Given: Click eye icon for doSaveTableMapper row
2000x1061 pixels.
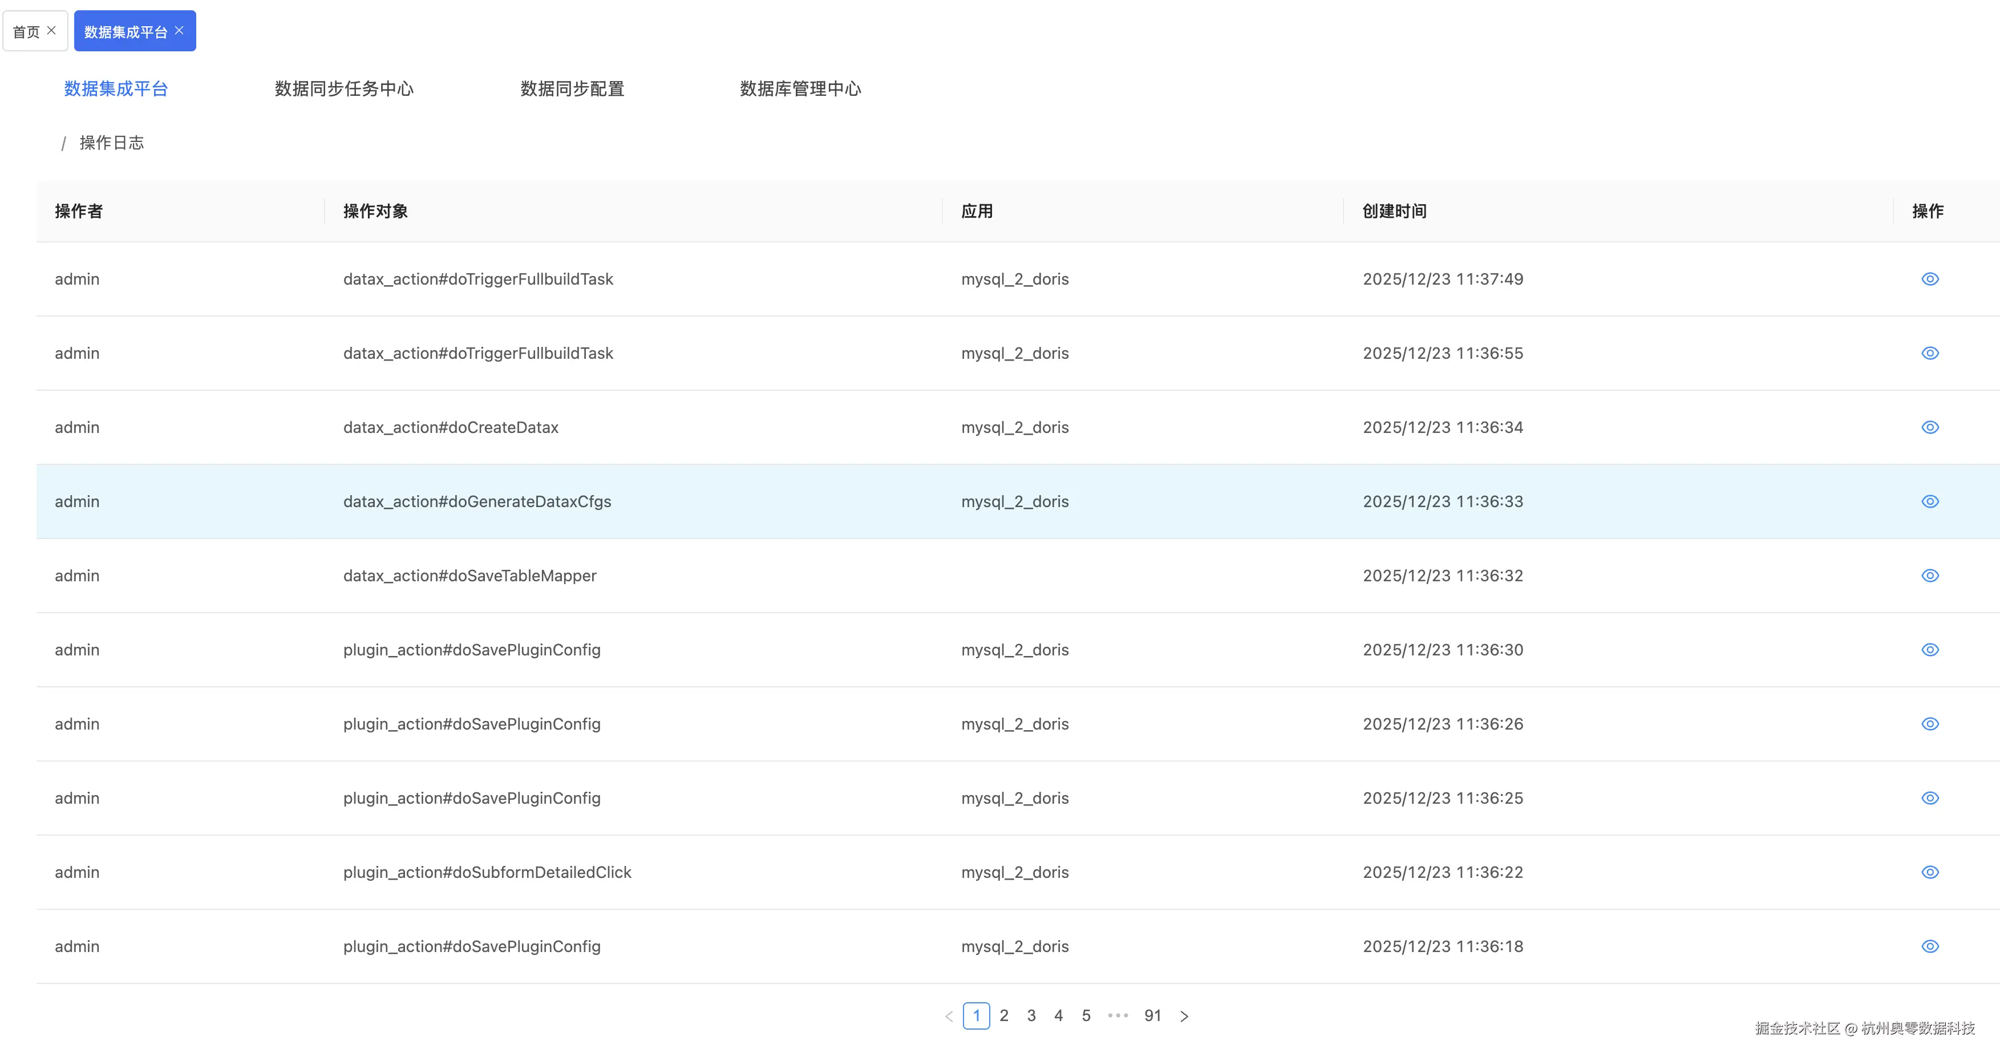Looking at the screenshot, I should tap(1929, 575).
